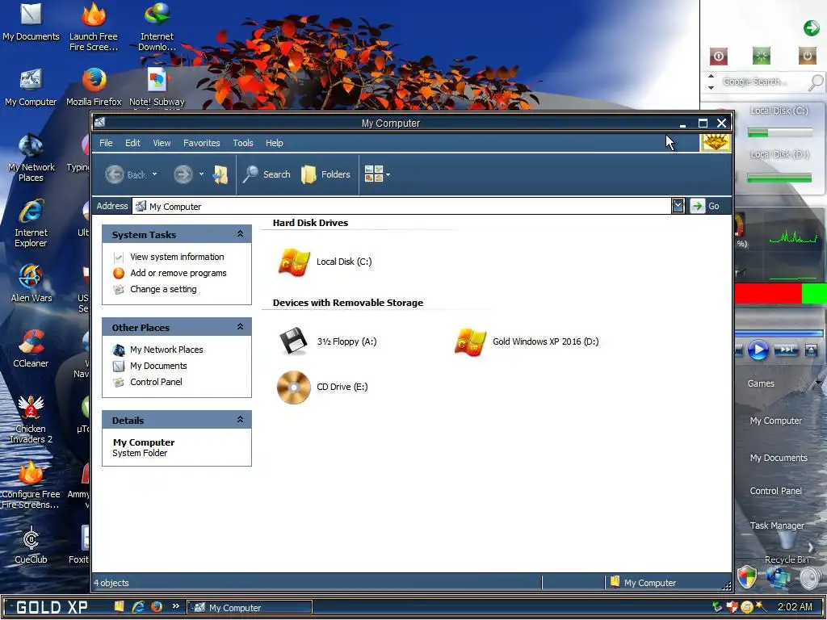Toggle the Folders pane button

pos(325,174)
